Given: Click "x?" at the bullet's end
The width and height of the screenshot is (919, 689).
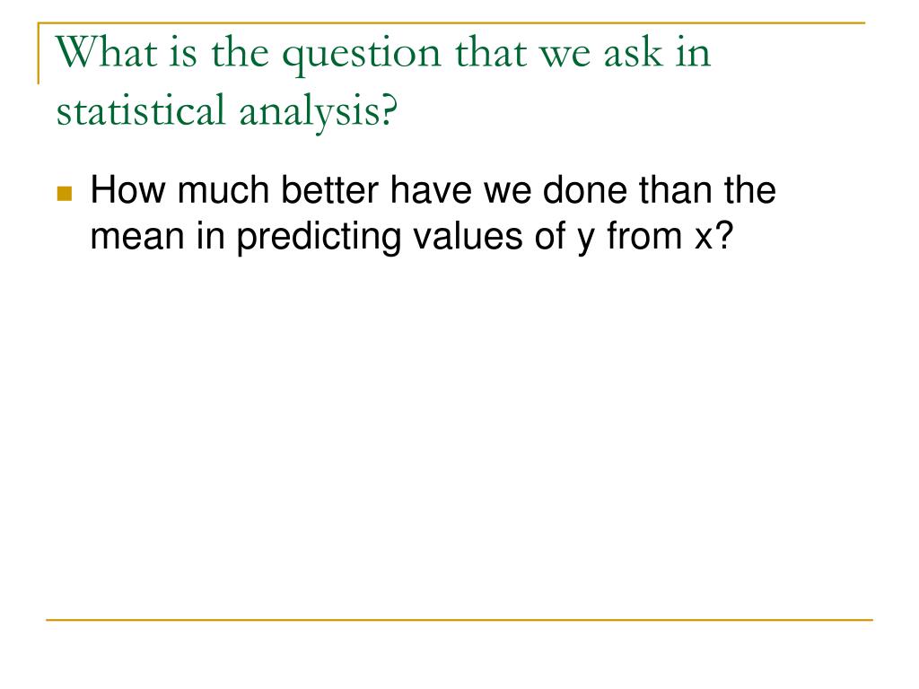Looking at the screenshot, I should click(x=713, y=236).
